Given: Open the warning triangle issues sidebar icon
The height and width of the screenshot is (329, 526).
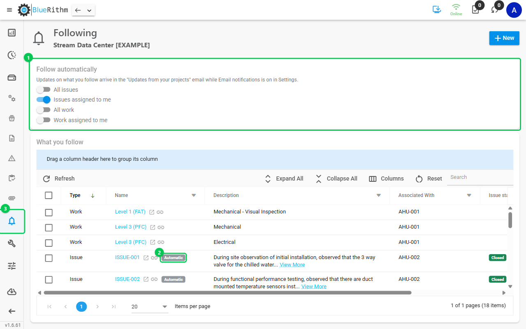Looking at the screenshot, I should 12,158.
